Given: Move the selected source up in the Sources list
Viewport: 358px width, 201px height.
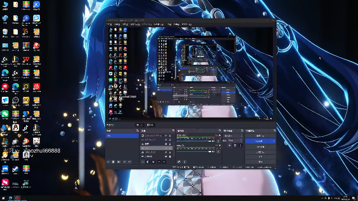Looking at the screenshot, I should pyautogui.click(x=159, y=162).
